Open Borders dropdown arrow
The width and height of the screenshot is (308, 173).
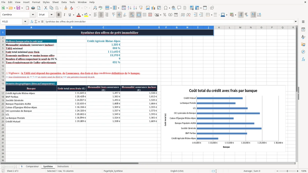tap(211, 15)
